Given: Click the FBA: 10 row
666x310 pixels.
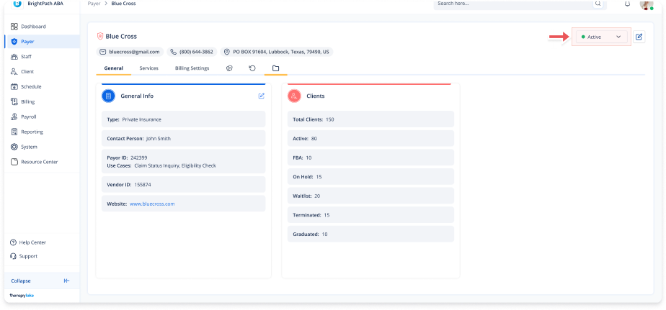Looking at the screenshot, I should point(370,158).
